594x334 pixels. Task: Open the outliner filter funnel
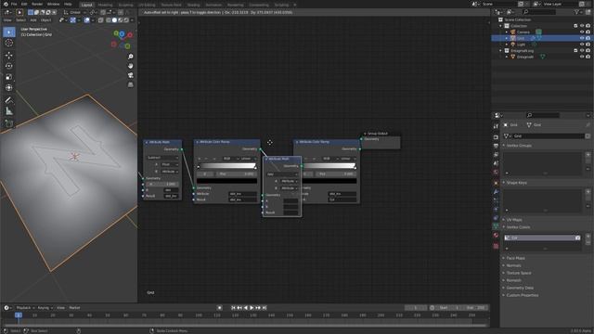pyautogui.click(x=577, y=12)
